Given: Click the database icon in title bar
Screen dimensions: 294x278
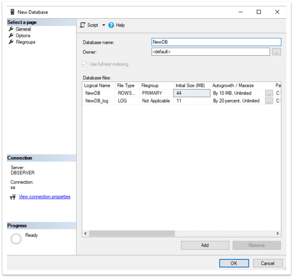Looking at the screenshot, I should point(12,12).
